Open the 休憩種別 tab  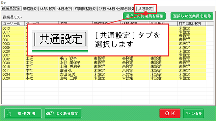(47, 9)
